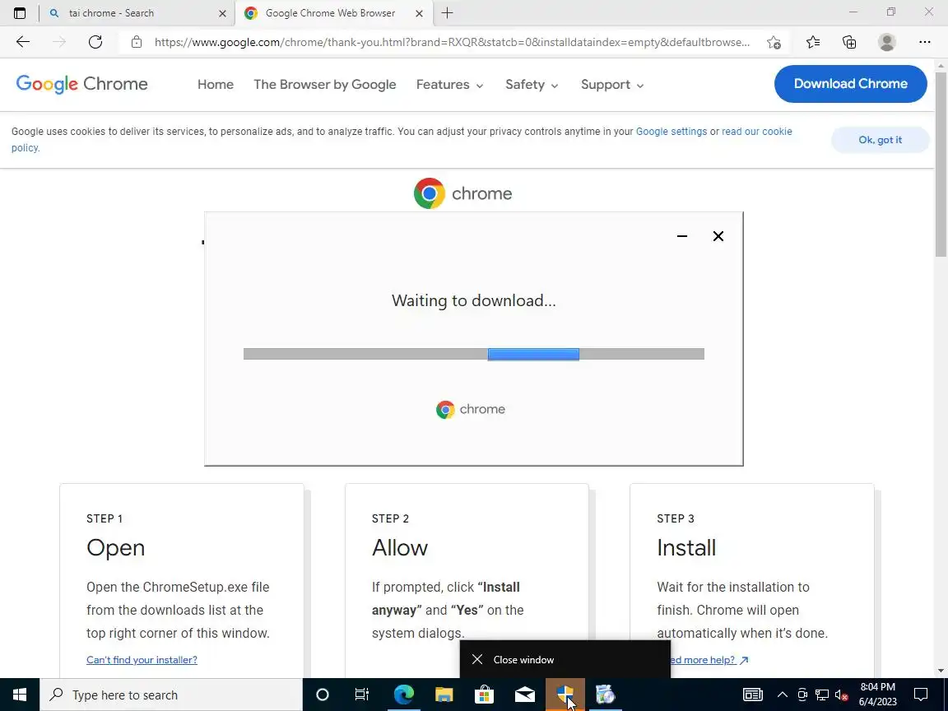Click the site lock icon in address bar
This screenshot has width=948, height=711.
137,42
